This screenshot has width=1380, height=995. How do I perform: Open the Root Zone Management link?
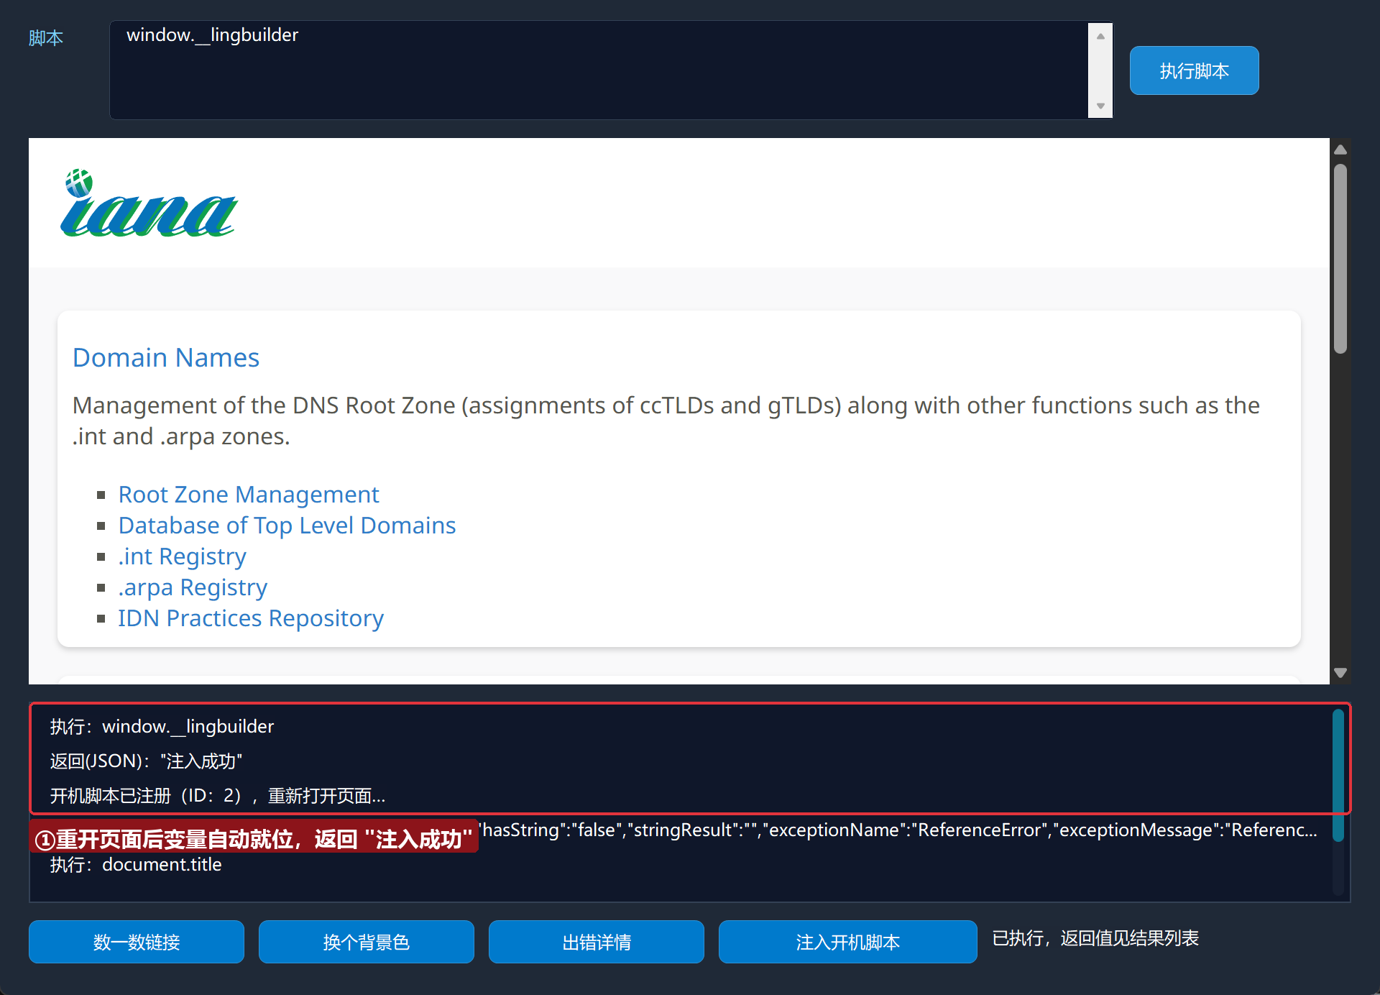point(249,495)
